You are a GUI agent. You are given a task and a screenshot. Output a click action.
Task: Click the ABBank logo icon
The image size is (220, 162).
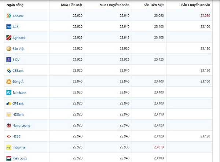(x=9, y=16)
